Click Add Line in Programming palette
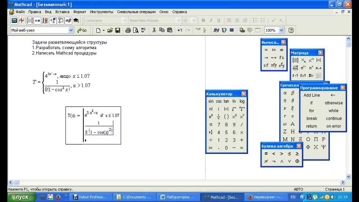 coord(312,95)
